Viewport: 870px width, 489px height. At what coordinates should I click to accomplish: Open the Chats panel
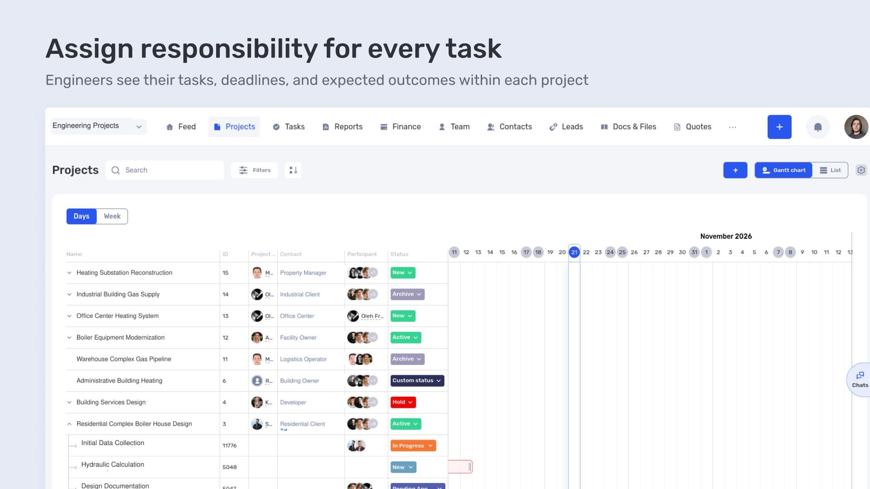coord(860,380)
